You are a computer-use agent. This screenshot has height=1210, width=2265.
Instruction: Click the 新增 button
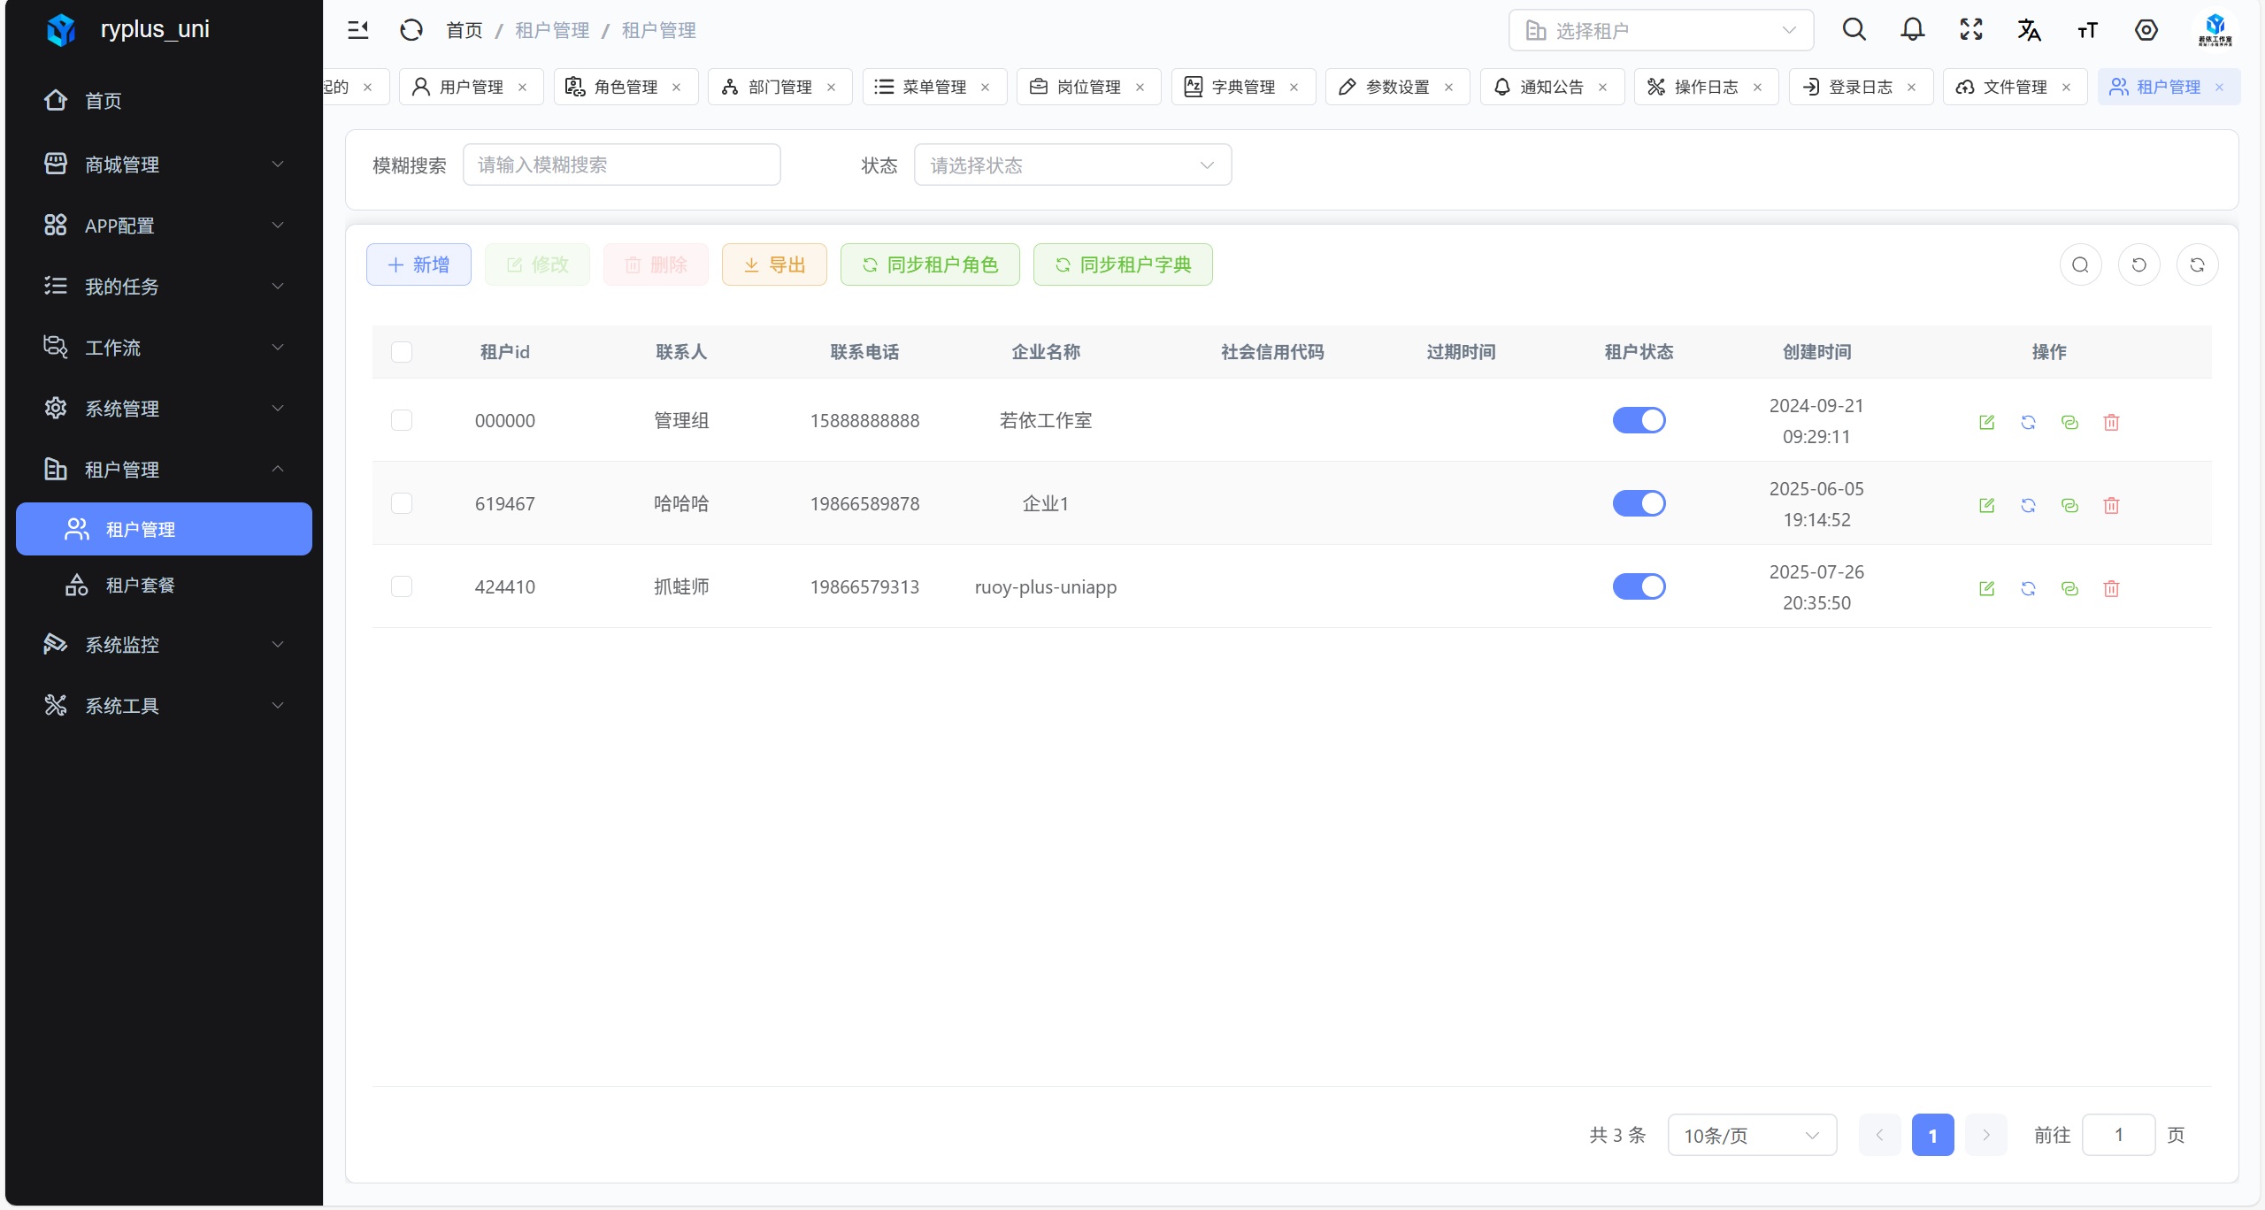pyautogui.click(x=418, y=264)
